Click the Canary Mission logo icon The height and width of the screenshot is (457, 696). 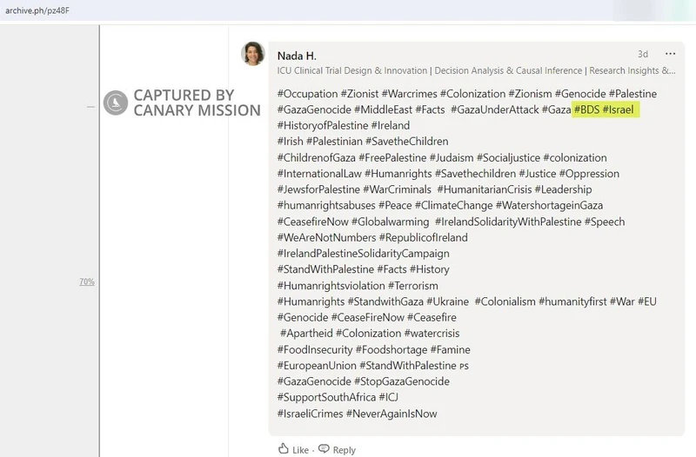click(x=116, y=103)
